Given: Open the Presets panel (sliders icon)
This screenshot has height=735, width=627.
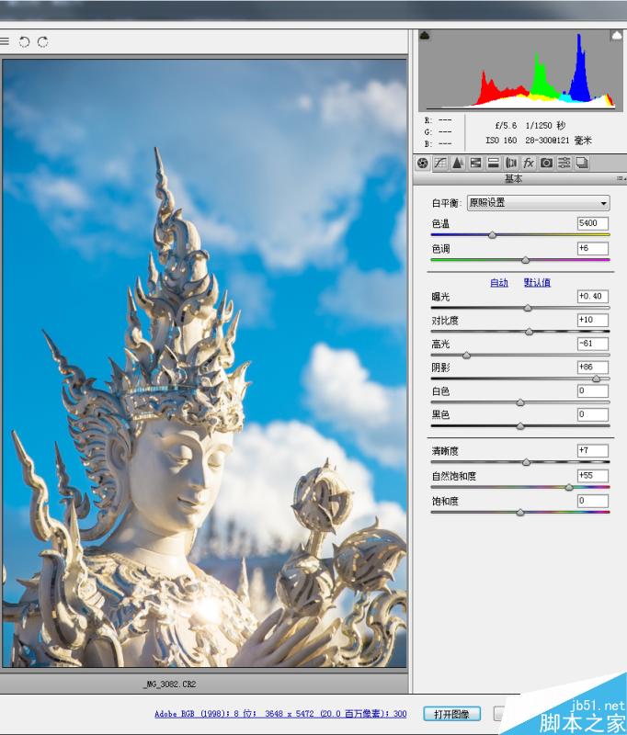Looking at the screenshot, I should pyautogui.click(x=564, y=164).
